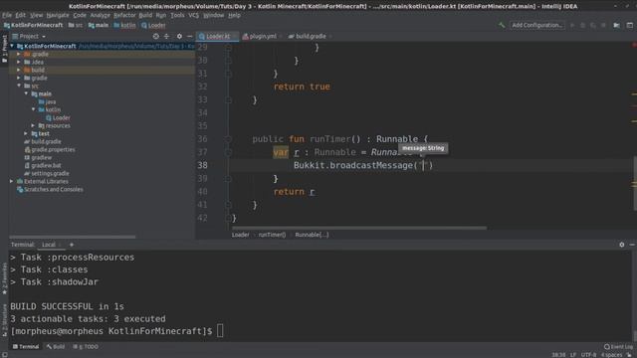Collapse the main folder

pyautogui.click(x=27, y=93)
